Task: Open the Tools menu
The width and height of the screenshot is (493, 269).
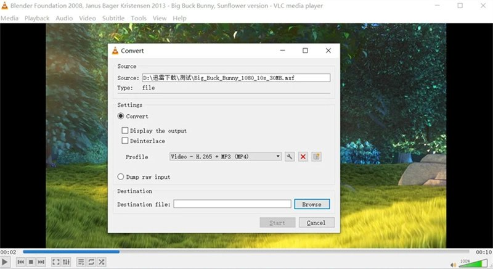Action: [139, 19]
